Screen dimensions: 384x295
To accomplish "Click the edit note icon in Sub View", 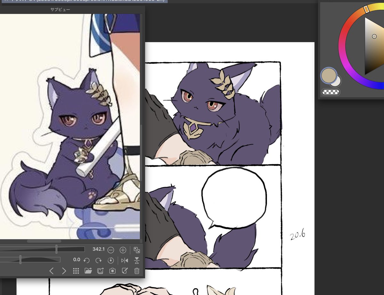I will [125, 271].
